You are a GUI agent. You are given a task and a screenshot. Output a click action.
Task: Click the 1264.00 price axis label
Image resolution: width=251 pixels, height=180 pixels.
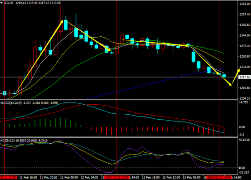(245, 4)
